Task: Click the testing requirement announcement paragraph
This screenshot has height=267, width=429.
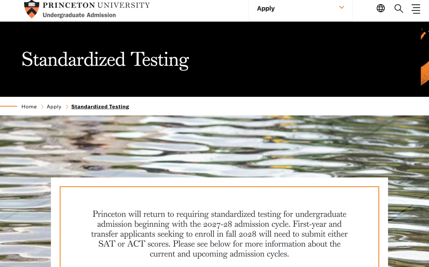Action: click(219, 234)
